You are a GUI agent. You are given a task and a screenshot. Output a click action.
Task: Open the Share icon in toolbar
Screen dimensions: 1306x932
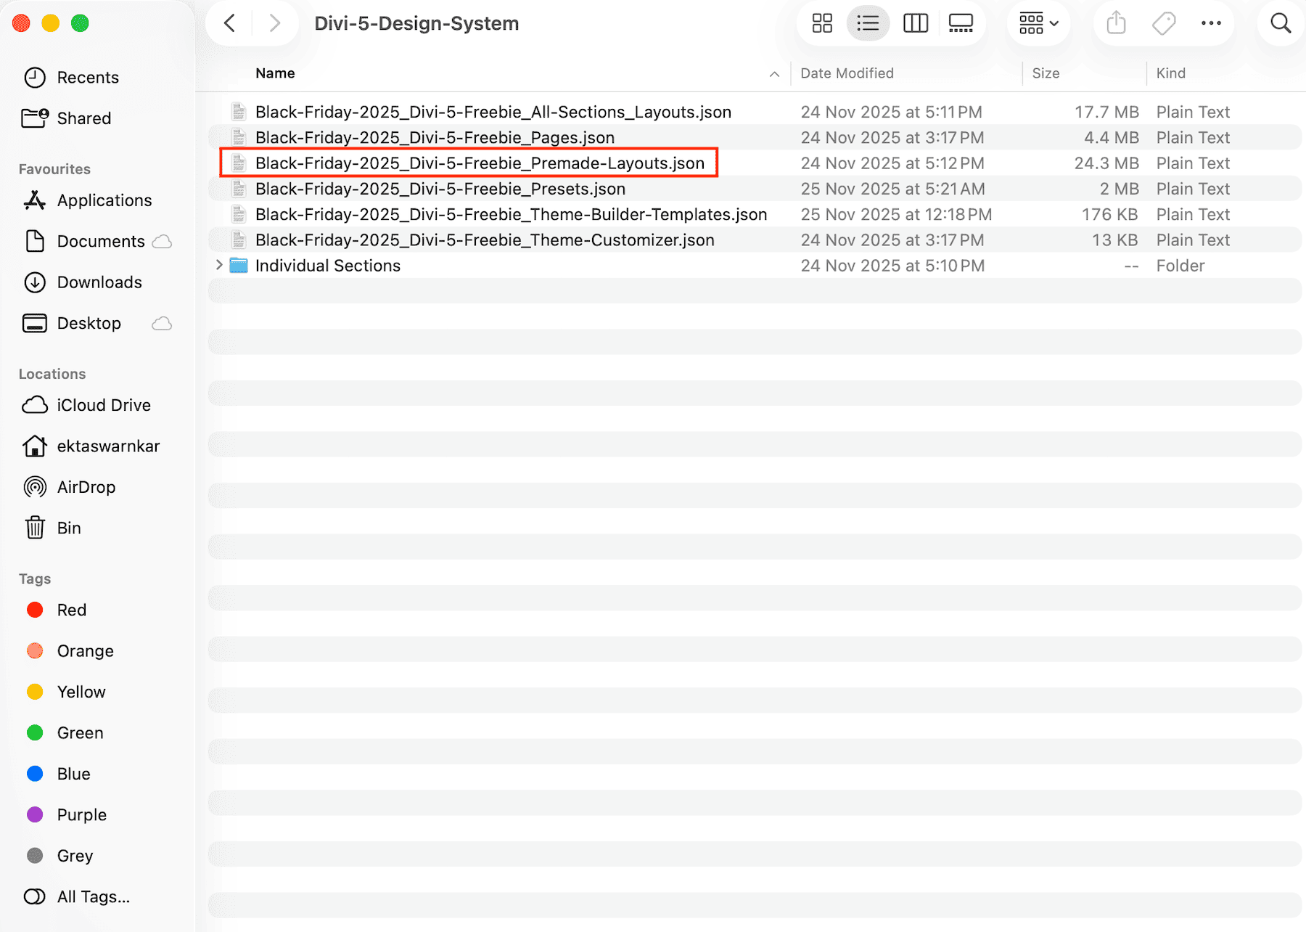(1115, 23)
